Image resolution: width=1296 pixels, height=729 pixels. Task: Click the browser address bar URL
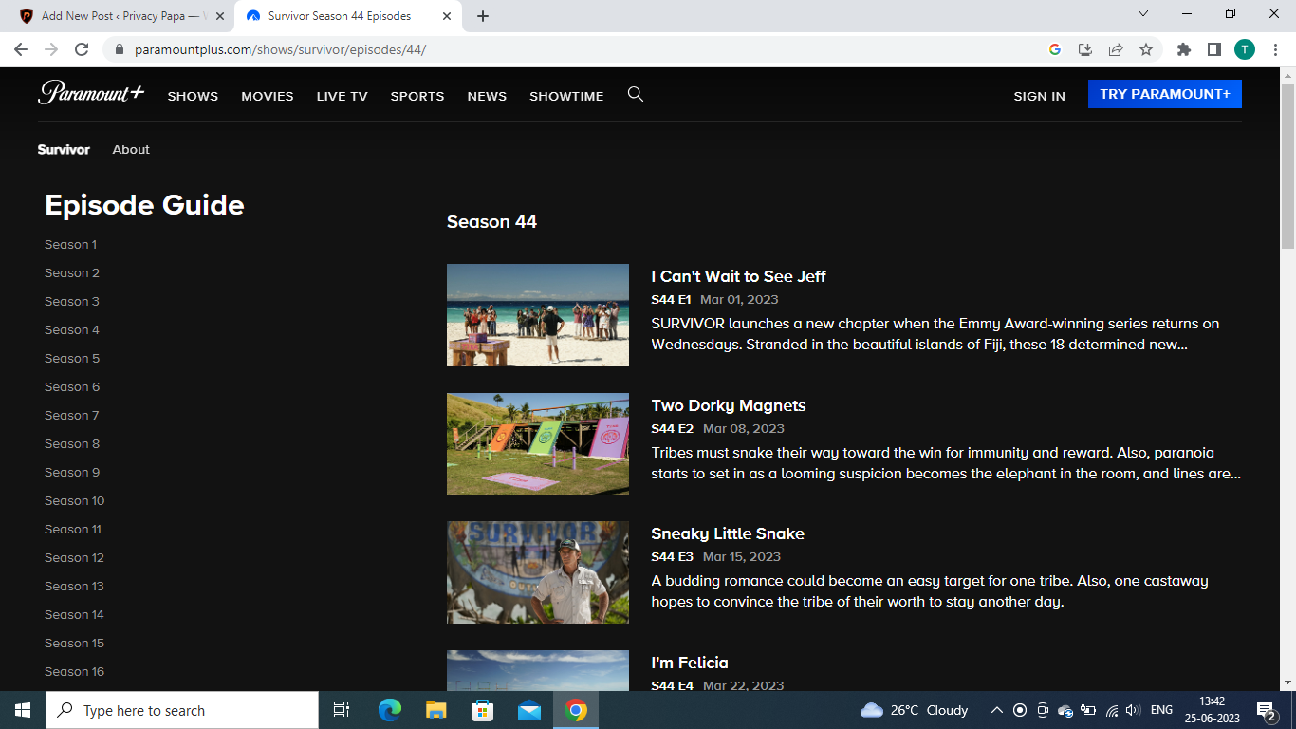280,49
